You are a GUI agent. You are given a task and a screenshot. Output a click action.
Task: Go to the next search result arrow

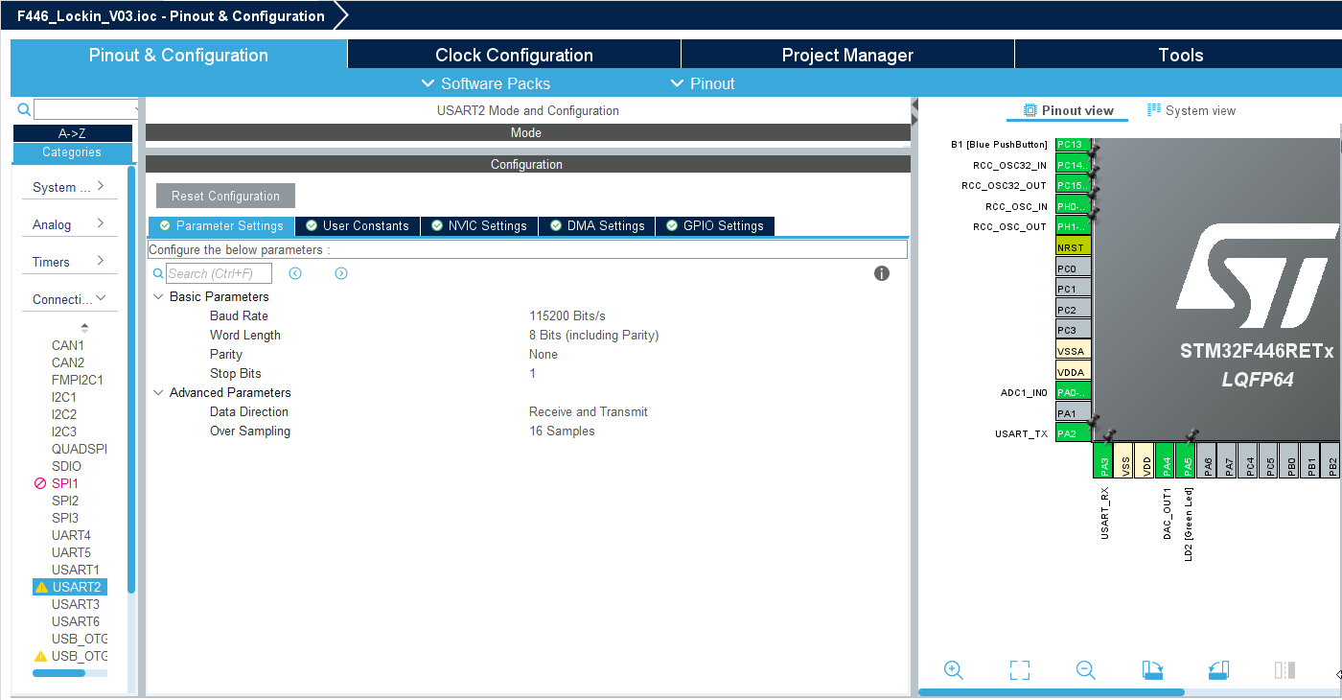click(341, 273)
